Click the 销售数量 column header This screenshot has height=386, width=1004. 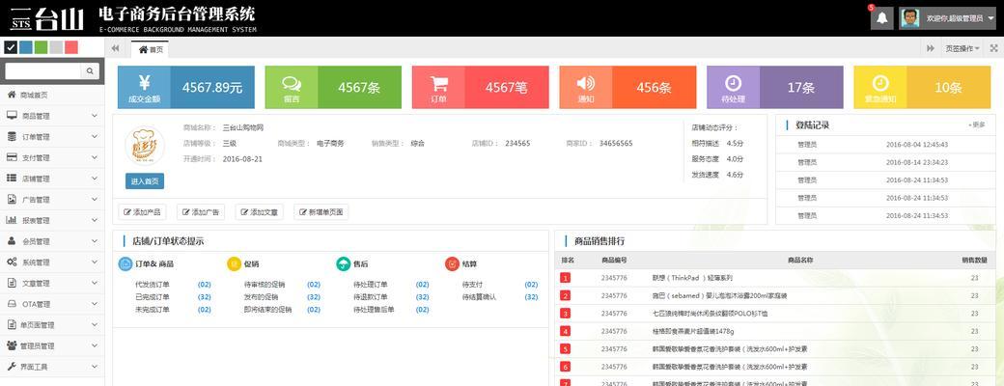coord(974,261)
